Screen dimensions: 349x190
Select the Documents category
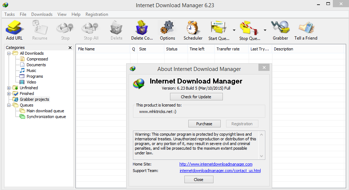click(x=36, y=65)
